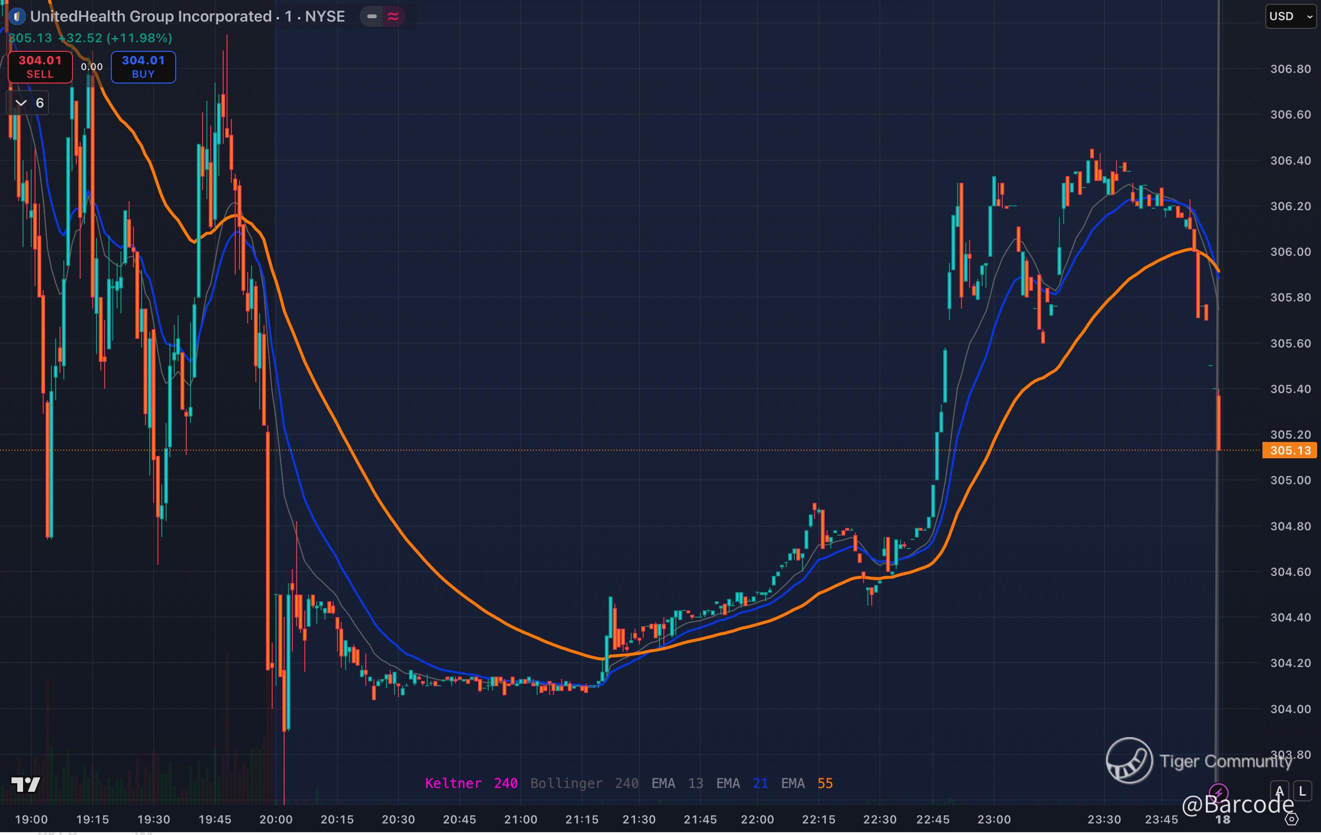Click the Bollinger 240 indicator label
The height and width of the screenshot is (835, 1321).
[584, 784]
